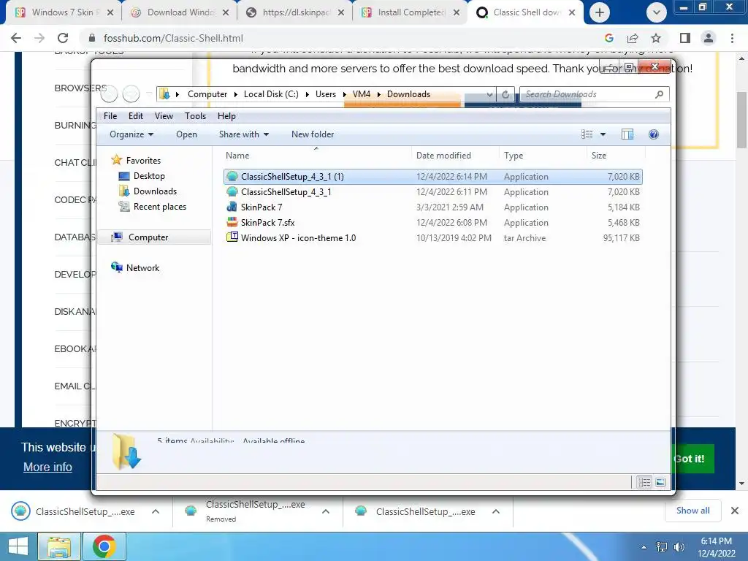Image resolution: width=748 pixels, height=561 pixels.
Task: Go back in Chrome browser
Action: coord(16,38)
